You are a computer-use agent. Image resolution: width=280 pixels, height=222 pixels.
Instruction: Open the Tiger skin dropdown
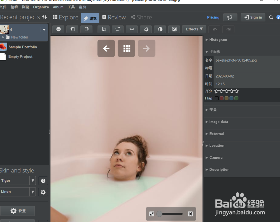click(x=33, y=181)
